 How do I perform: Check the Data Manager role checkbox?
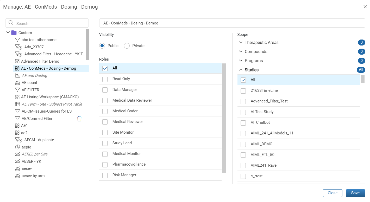[105, 90]
